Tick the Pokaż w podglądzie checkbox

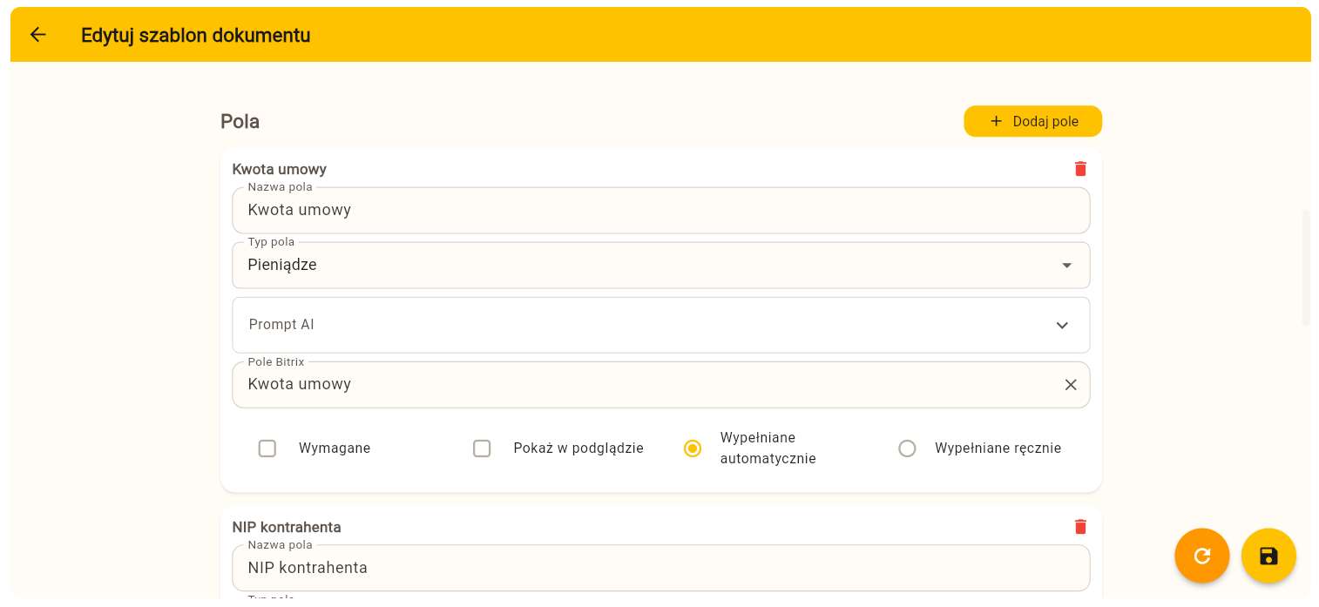point(482,449)
